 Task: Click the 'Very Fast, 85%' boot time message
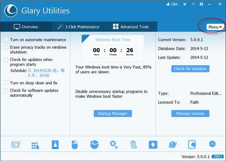113,69
